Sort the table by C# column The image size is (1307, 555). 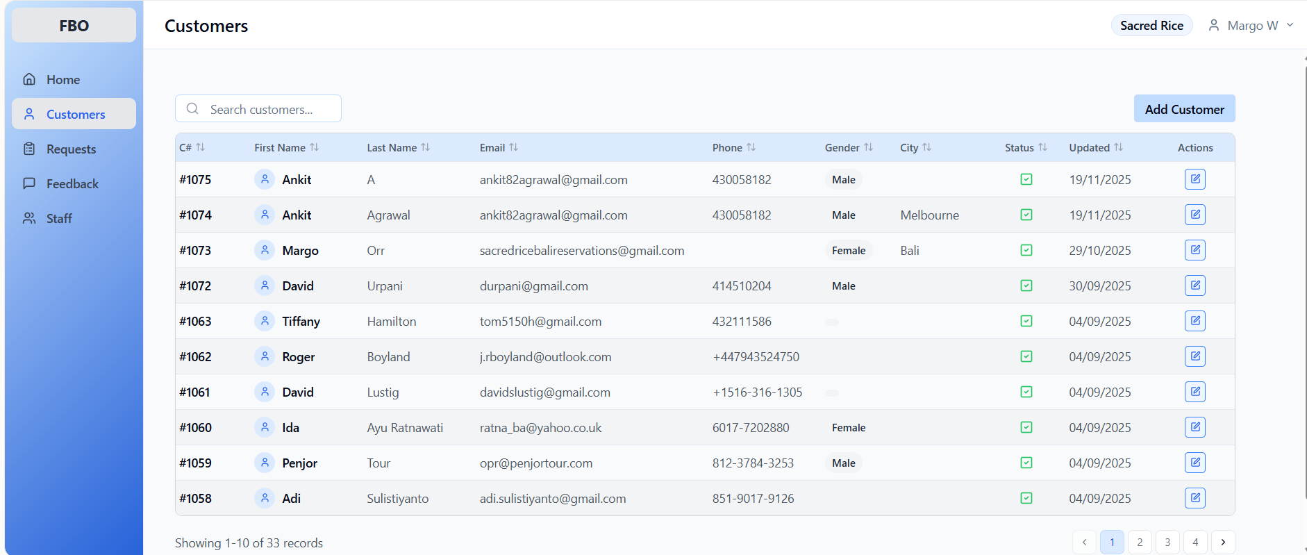(x=192, y=147)
